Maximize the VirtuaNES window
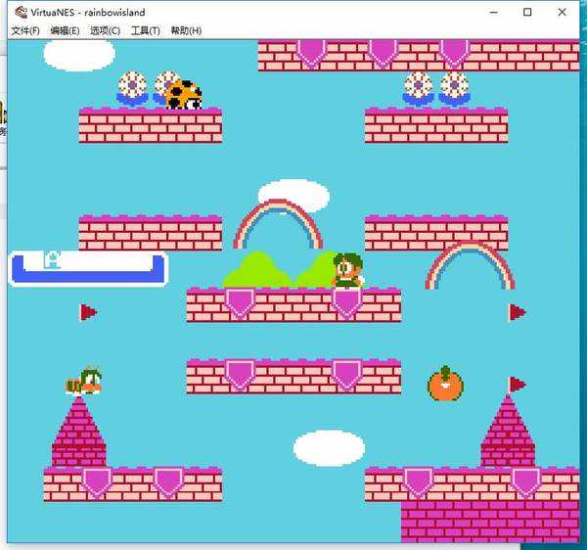587x550 pixels. pos(527,13)
